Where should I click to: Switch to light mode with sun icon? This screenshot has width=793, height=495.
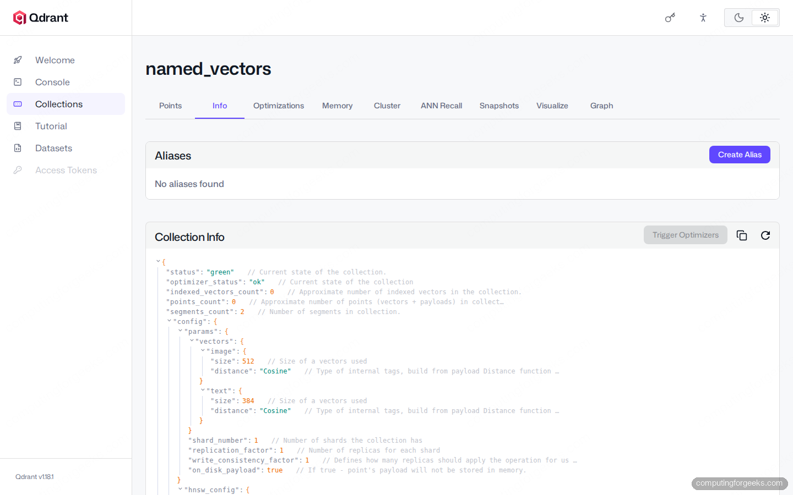765,18
